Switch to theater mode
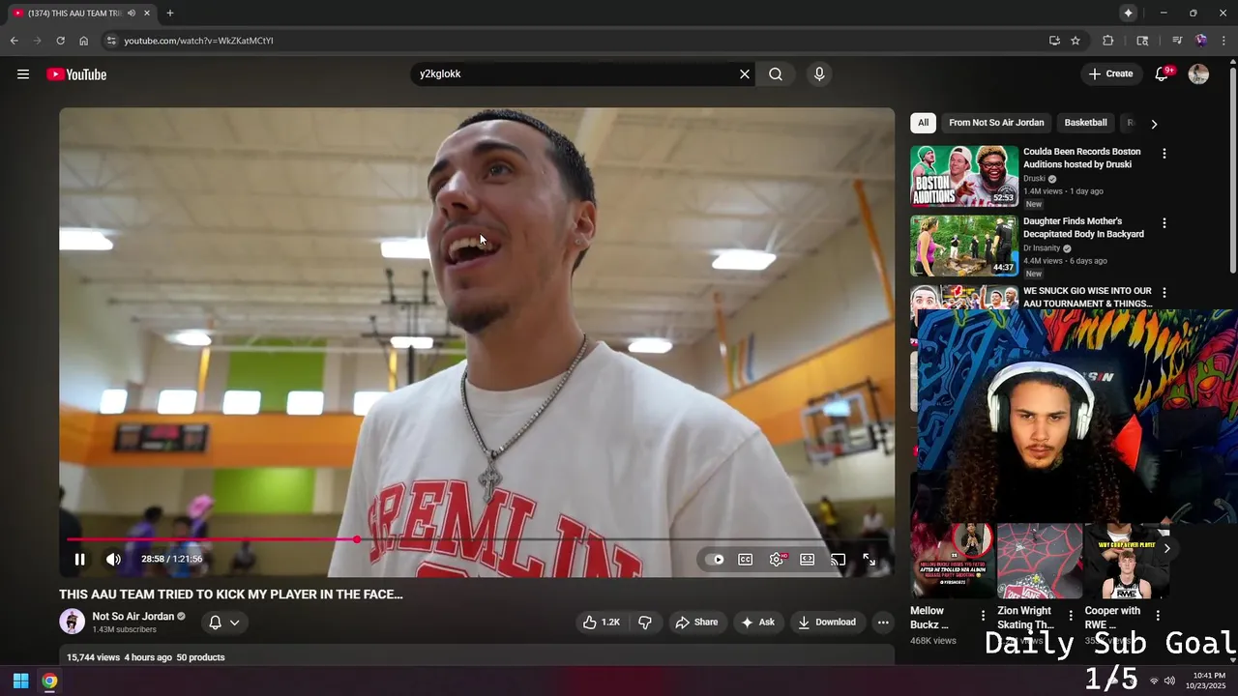The width and height of the screenshot is (1238, 696). [x=808, y=560]
